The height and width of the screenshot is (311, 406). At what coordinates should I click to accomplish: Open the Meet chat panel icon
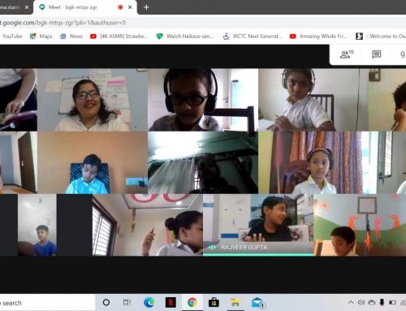click(x=376, y=54)
